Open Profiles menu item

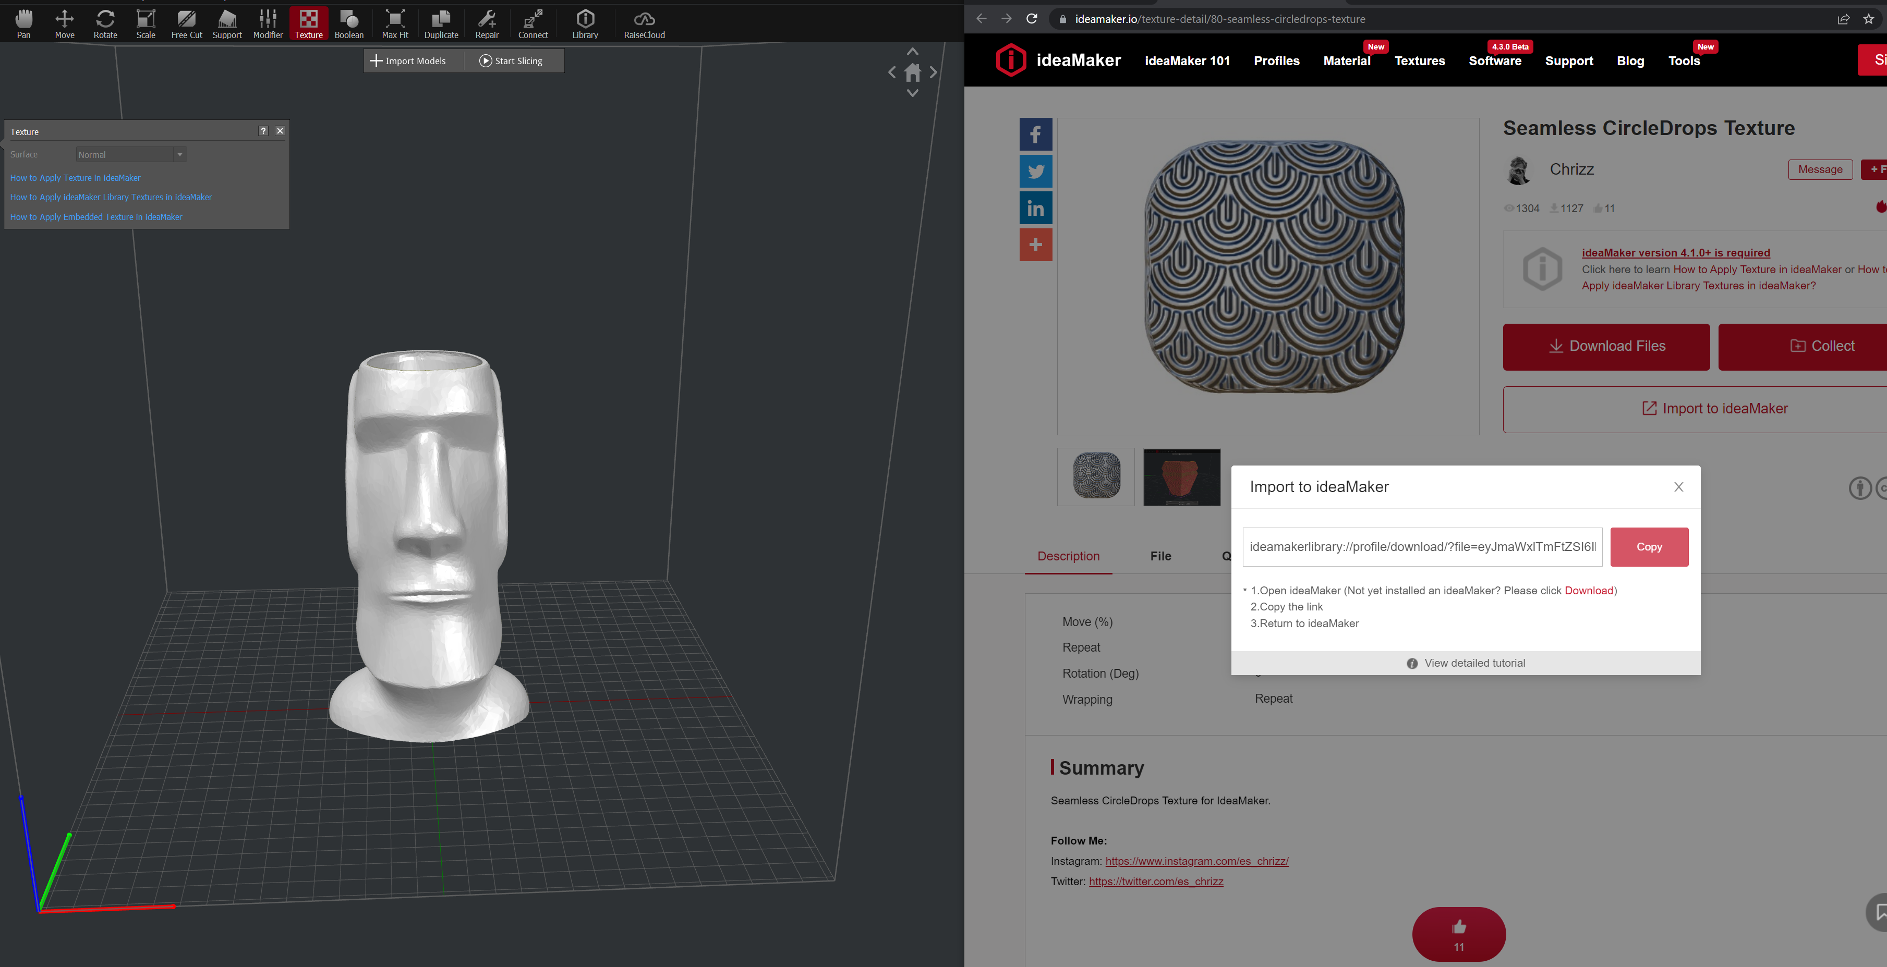coord(1277,61)
